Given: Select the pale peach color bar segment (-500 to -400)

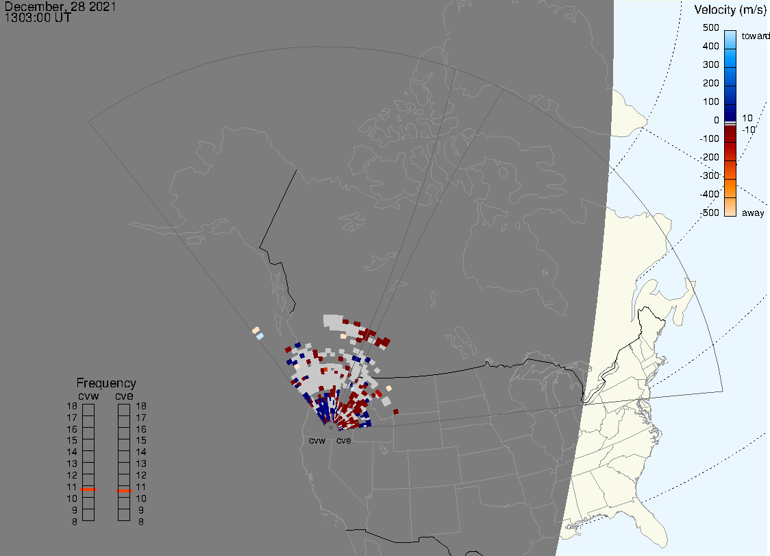Looking at the screenshot, I should 730,207.
